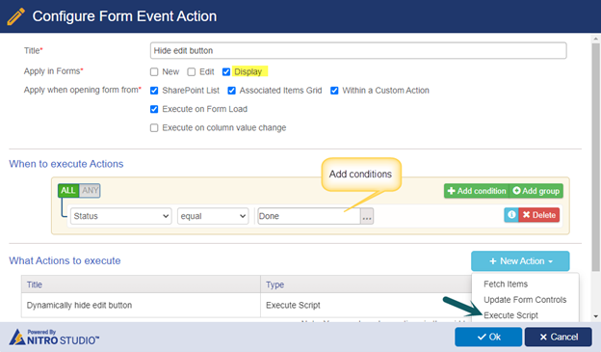Image resolution: width=601 pixels, height=352 pixels.
Task: Uncheck the Display form checkbox
Action: (226, 71)
